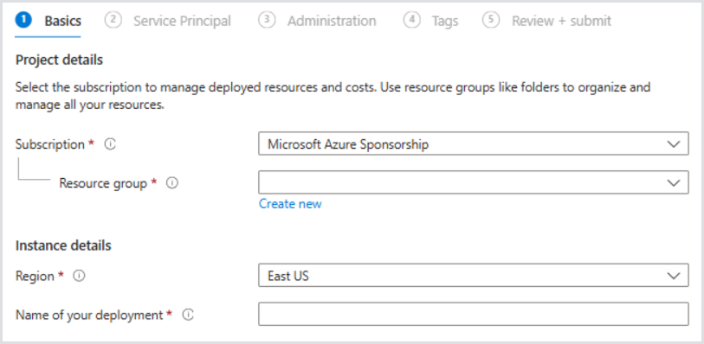The height and width of the screenshot is (344, 704).
Task: Open the Region dropdown showing East US
Action: coord(473,276)
